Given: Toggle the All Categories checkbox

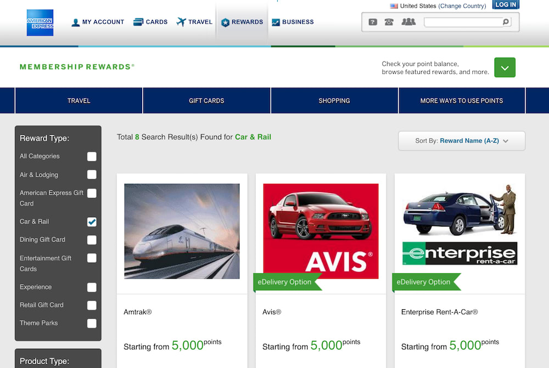Looking at the screenshot, I should [x=92, y=156].
